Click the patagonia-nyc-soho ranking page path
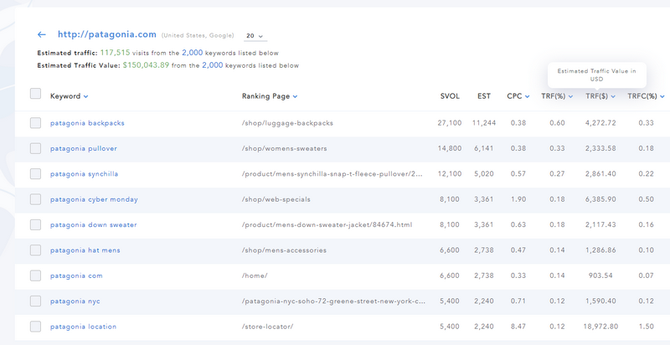 click(333, 301)
